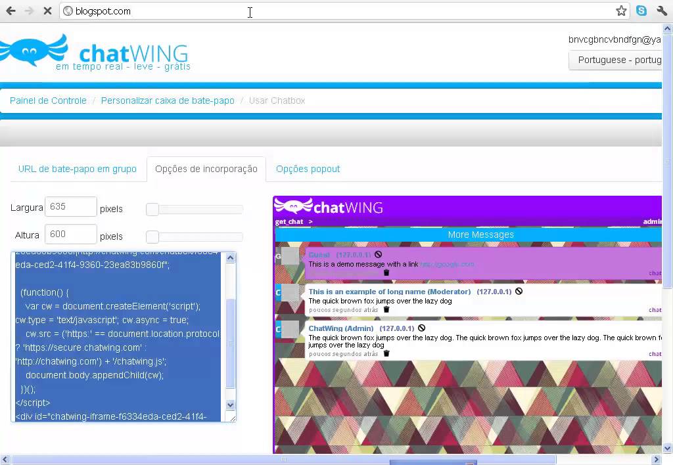Click the Altura slider handle
Image resolution: width=673 pixels, height=465 pixels.
pyautogui.click(x=152, y=237)
